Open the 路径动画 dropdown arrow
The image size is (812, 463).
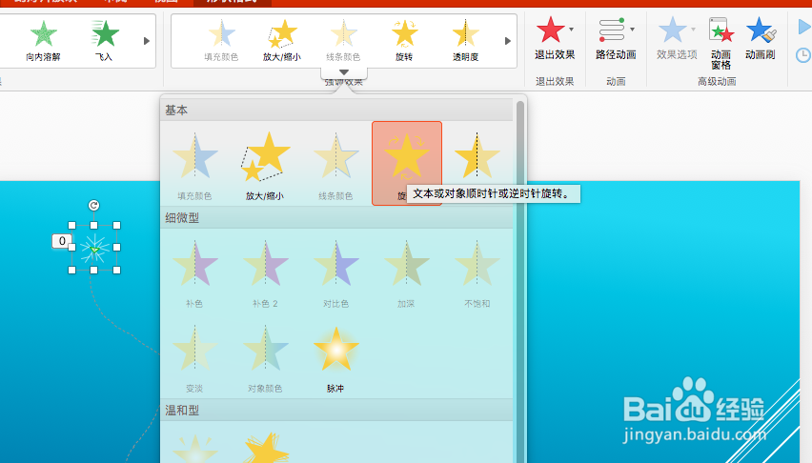(632, 30)
